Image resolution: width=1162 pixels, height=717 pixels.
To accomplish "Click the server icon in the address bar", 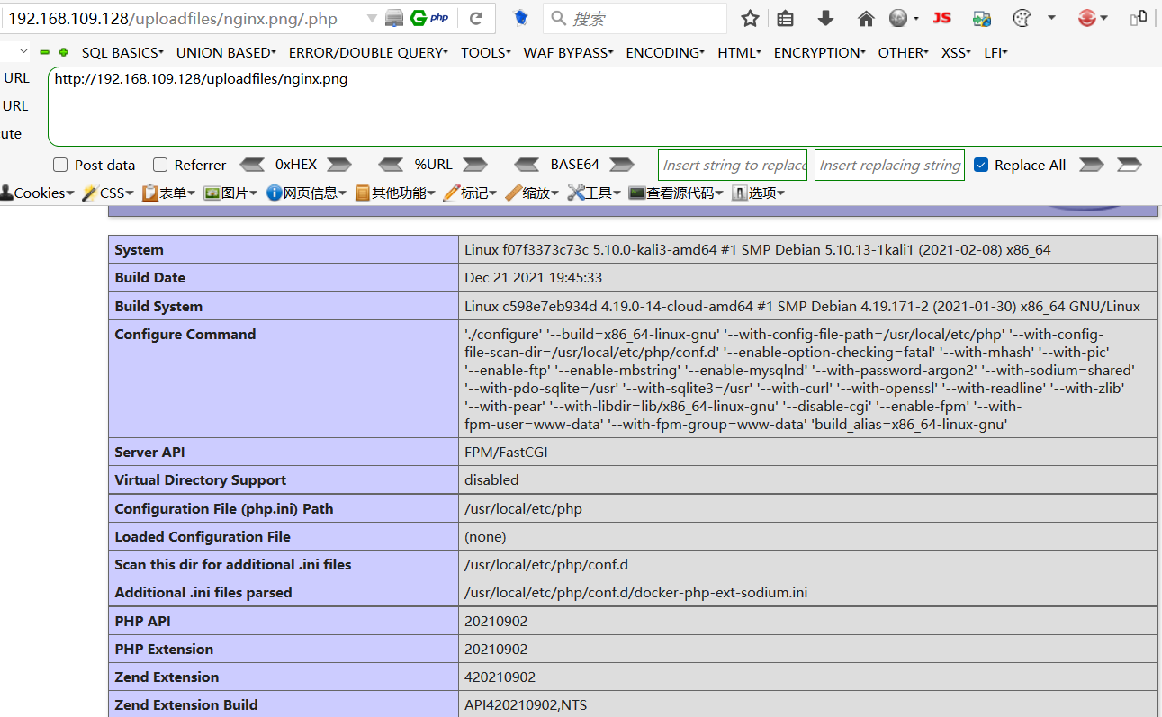I will (394, 18).
